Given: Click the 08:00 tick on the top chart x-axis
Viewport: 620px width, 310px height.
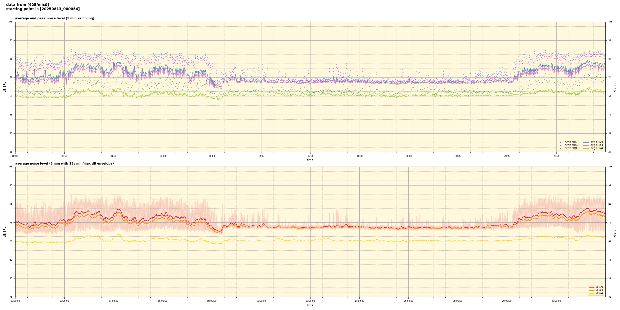Looking at the screenshot, I should pos(212,156).
